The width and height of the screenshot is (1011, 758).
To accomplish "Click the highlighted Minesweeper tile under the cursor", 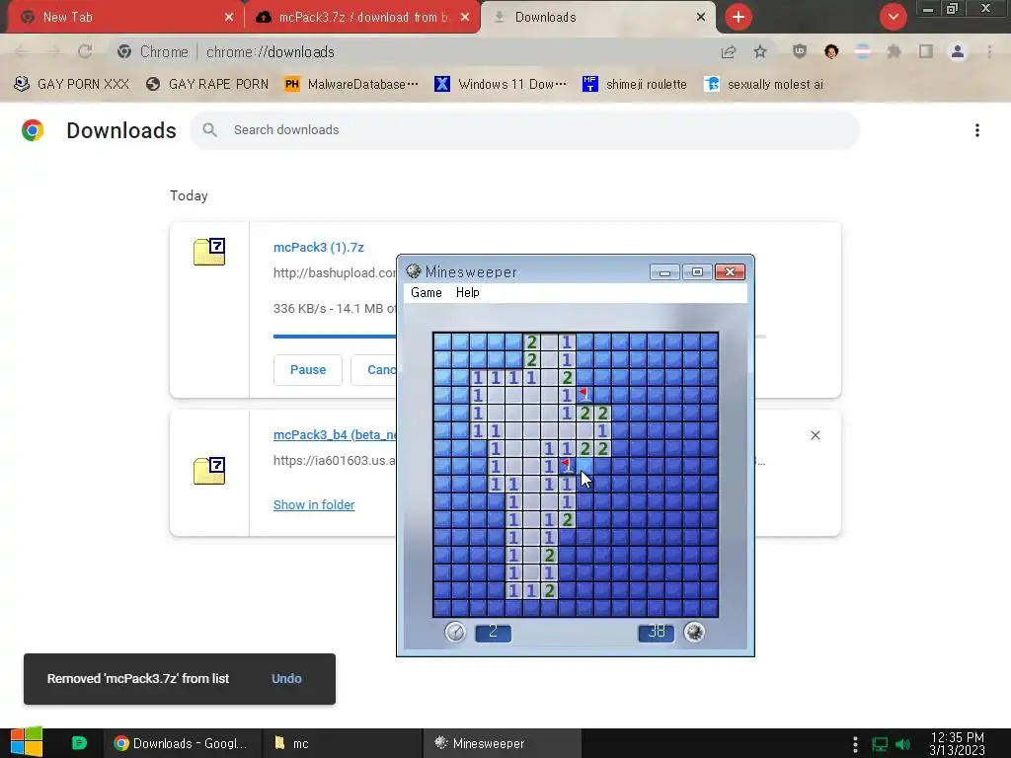I will pos(584,466).
